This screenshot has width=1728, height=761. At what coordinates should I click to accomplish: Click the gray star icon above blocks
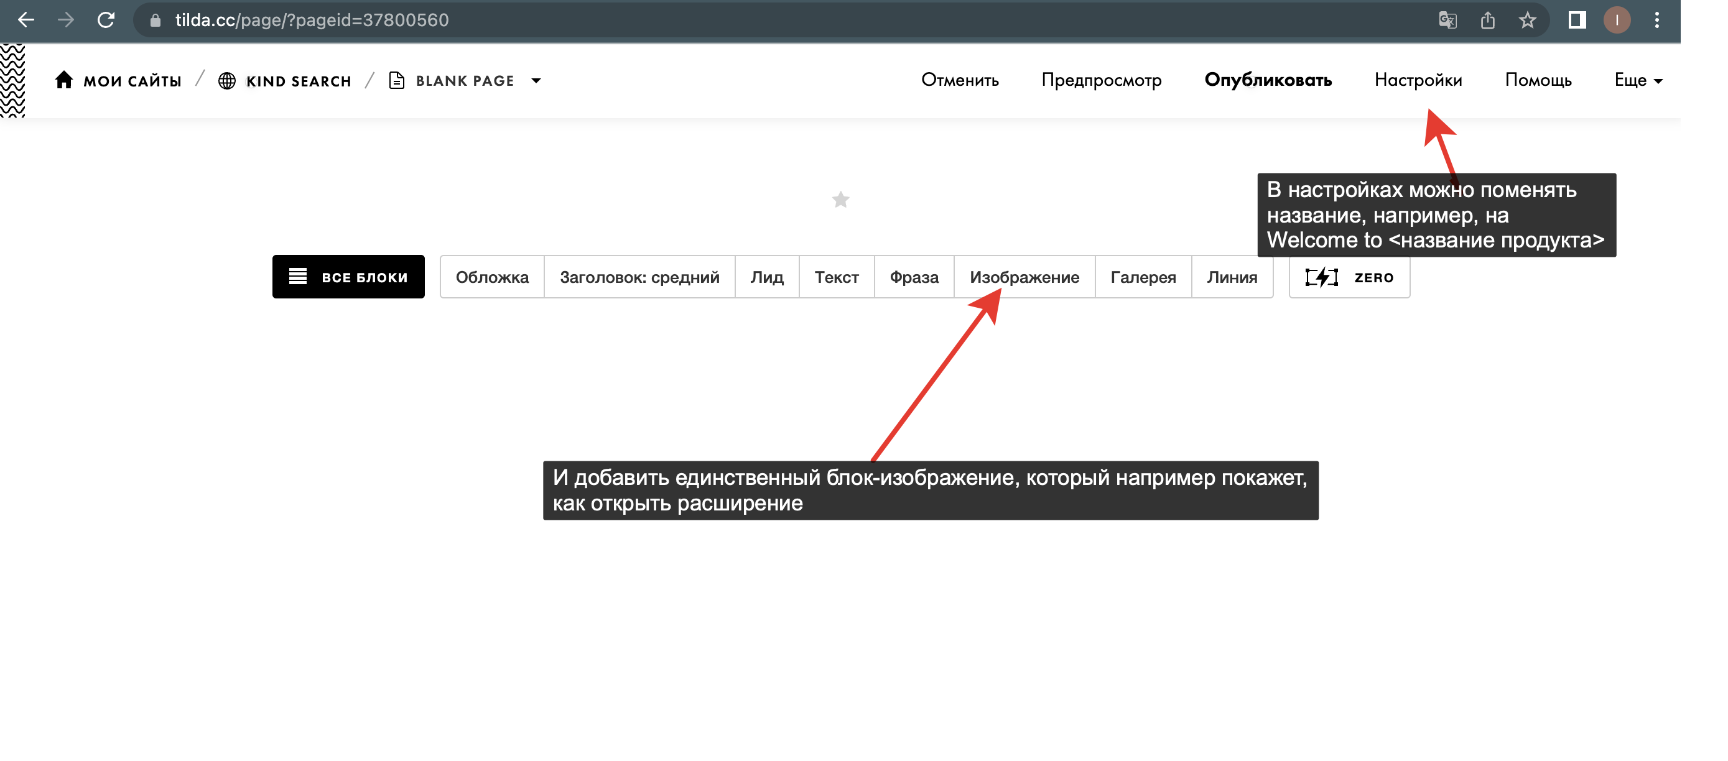[x=840, y=200]
